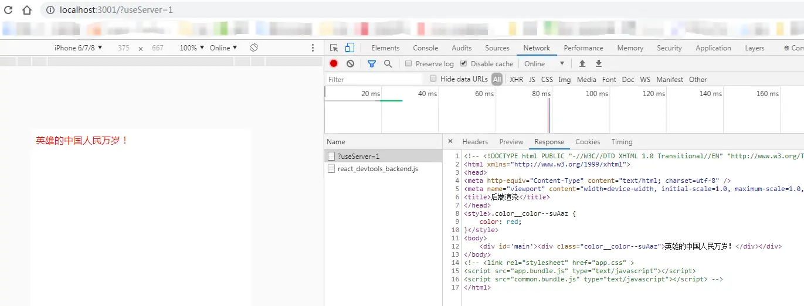Open the Performance tab
Viewport: 804px width, 306px height.
click(584, 48)
